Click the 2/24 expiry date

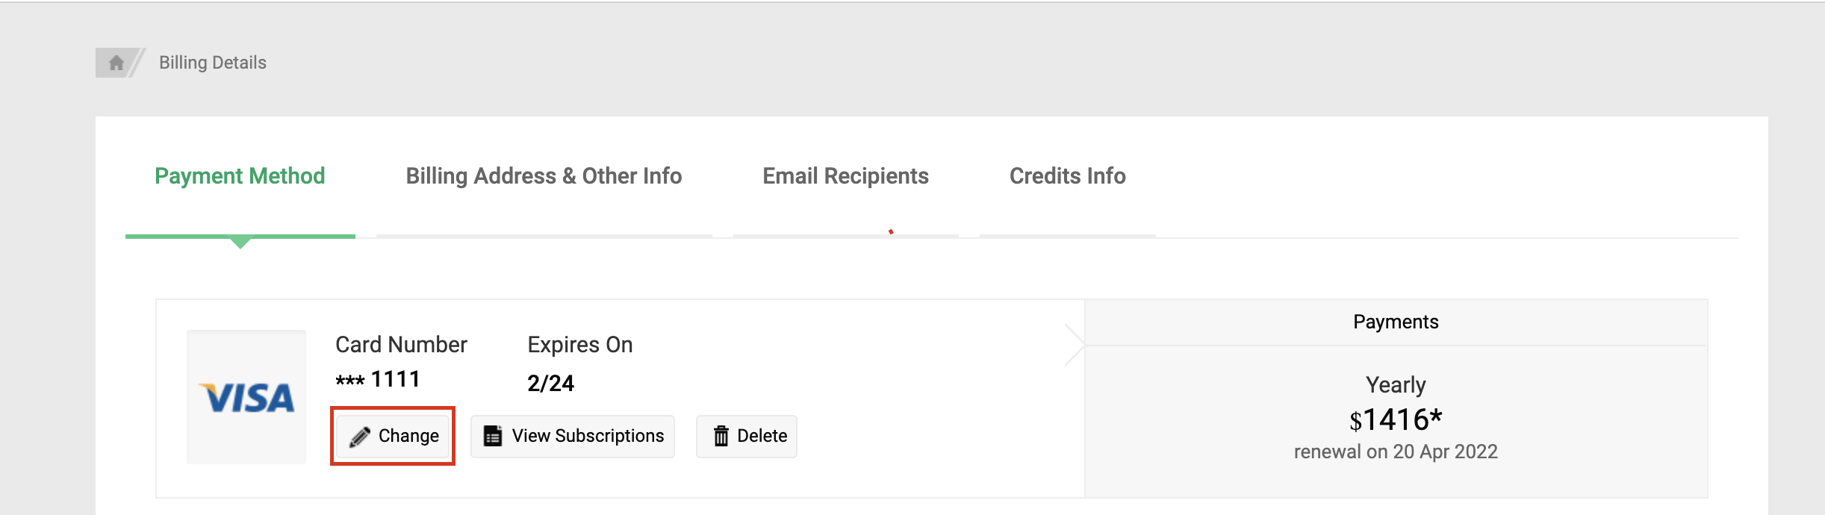pyautogui.click(x=550, y=383)
